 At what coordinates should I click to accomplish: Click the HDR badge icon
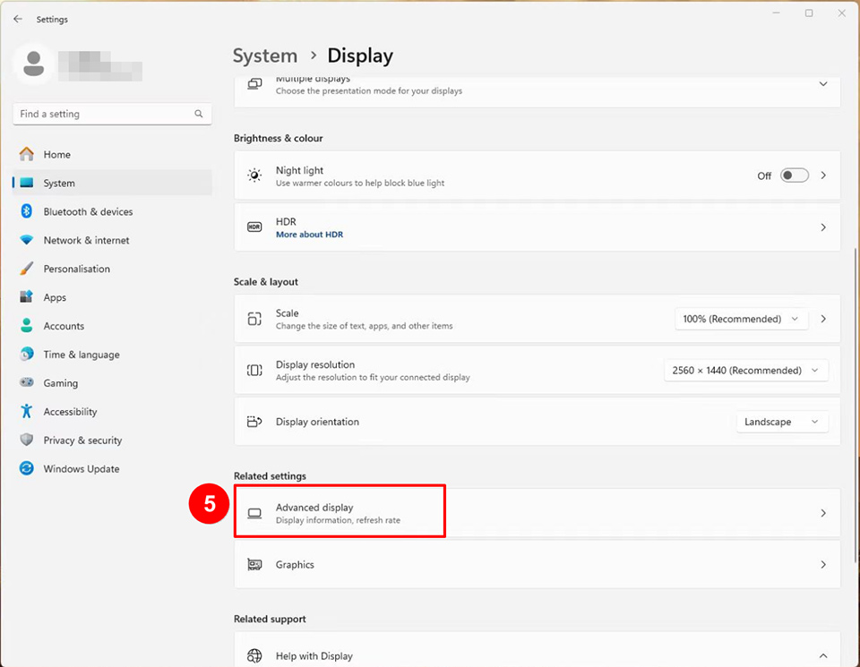[x=254, y=227]
